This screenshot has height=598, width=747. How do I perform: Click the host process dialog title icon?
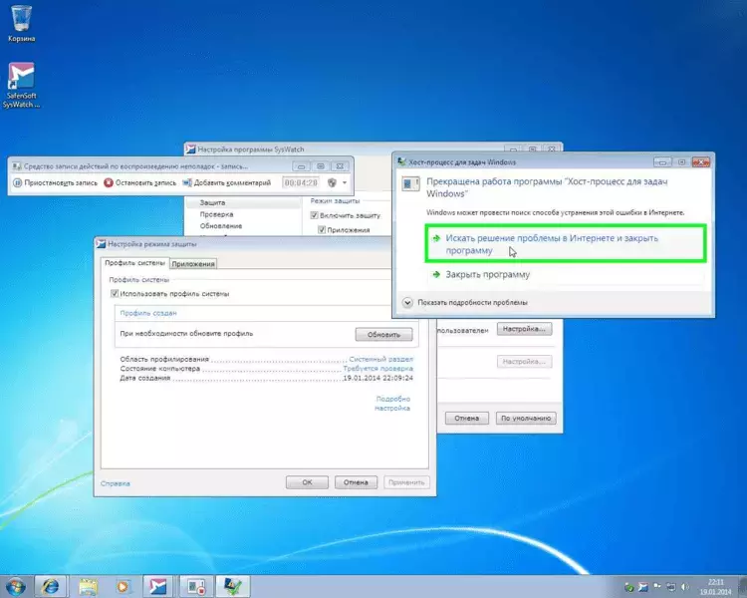401,162
